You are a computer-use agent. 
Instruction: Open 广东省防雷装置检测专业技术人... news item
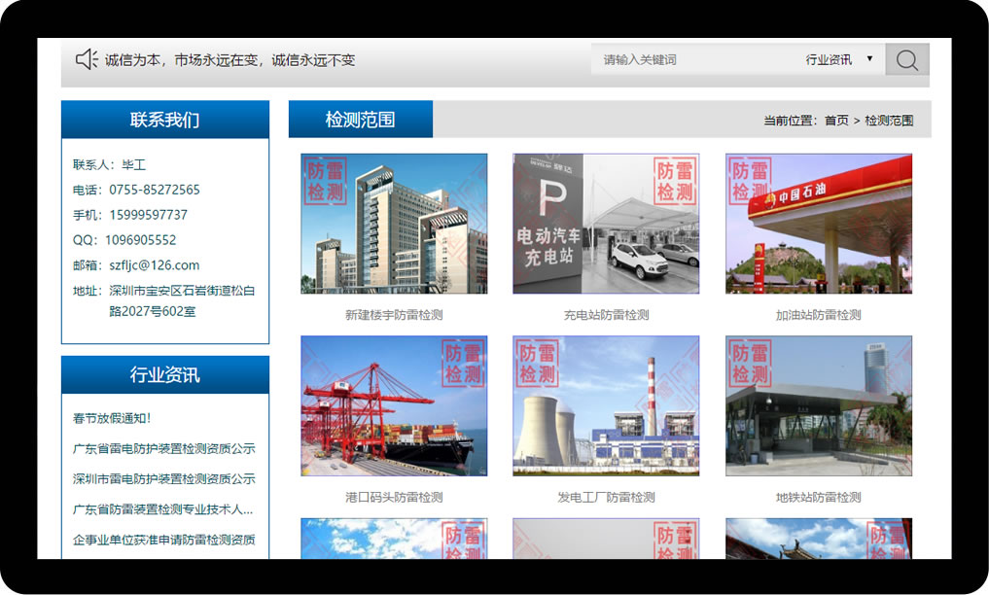[162, 509]
